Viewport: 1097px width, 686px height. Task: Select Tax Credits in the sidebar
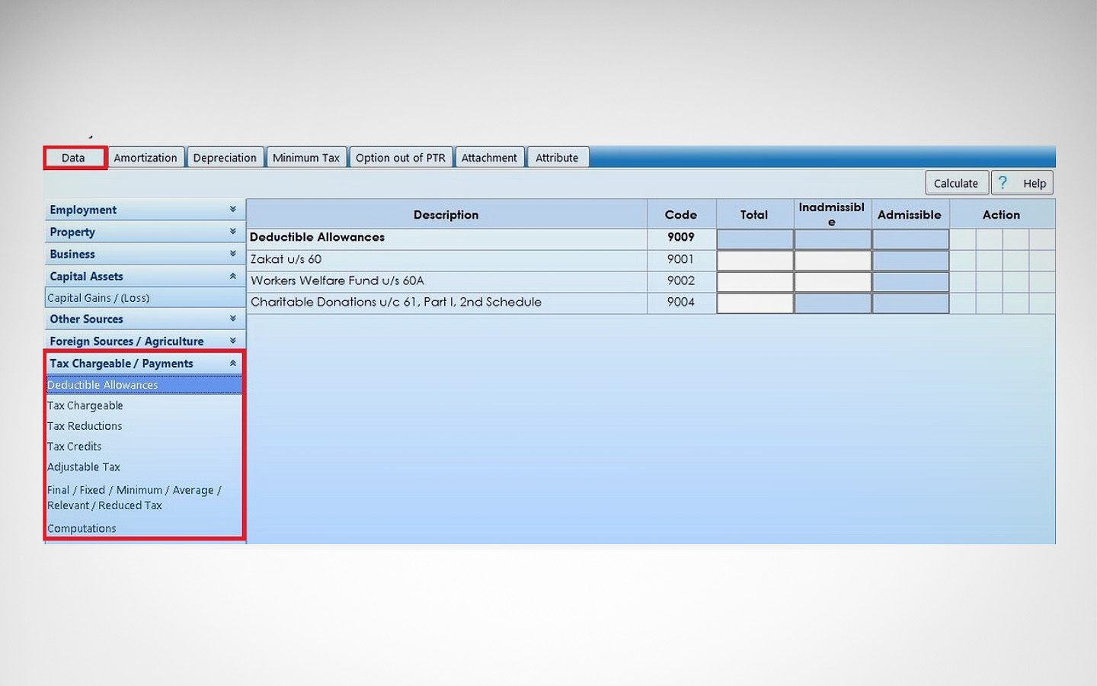(74, 446)
